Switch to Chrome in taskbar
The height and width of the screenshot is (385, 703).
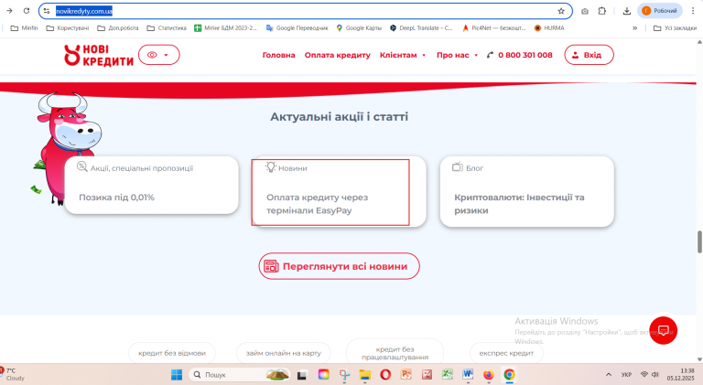tap(509, 375)
